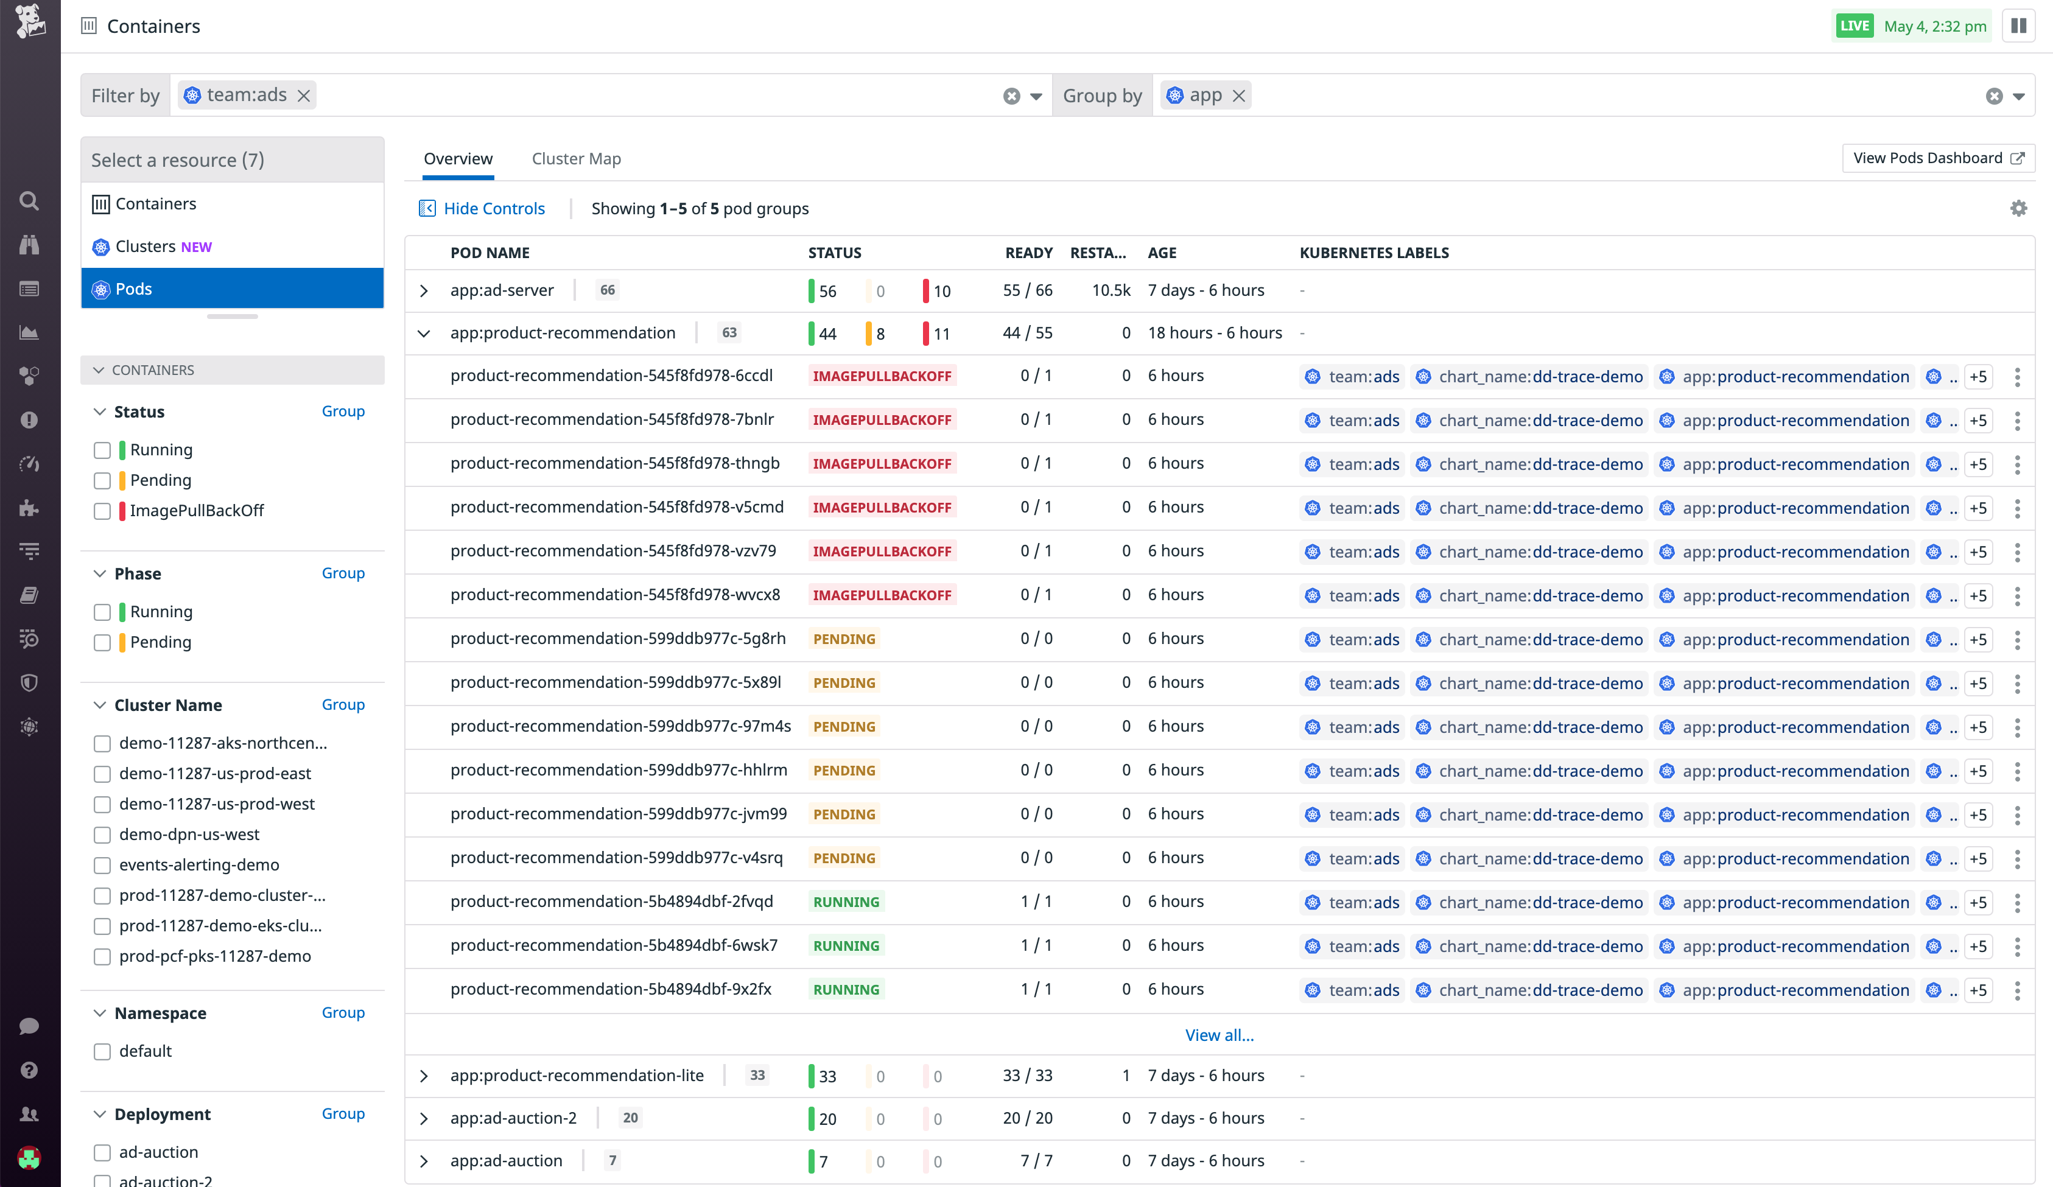The width and height of the screenshot is (2053, 1187).
Task: Click the View all link below product-recommendation pods
Action: point(1219,1035)
